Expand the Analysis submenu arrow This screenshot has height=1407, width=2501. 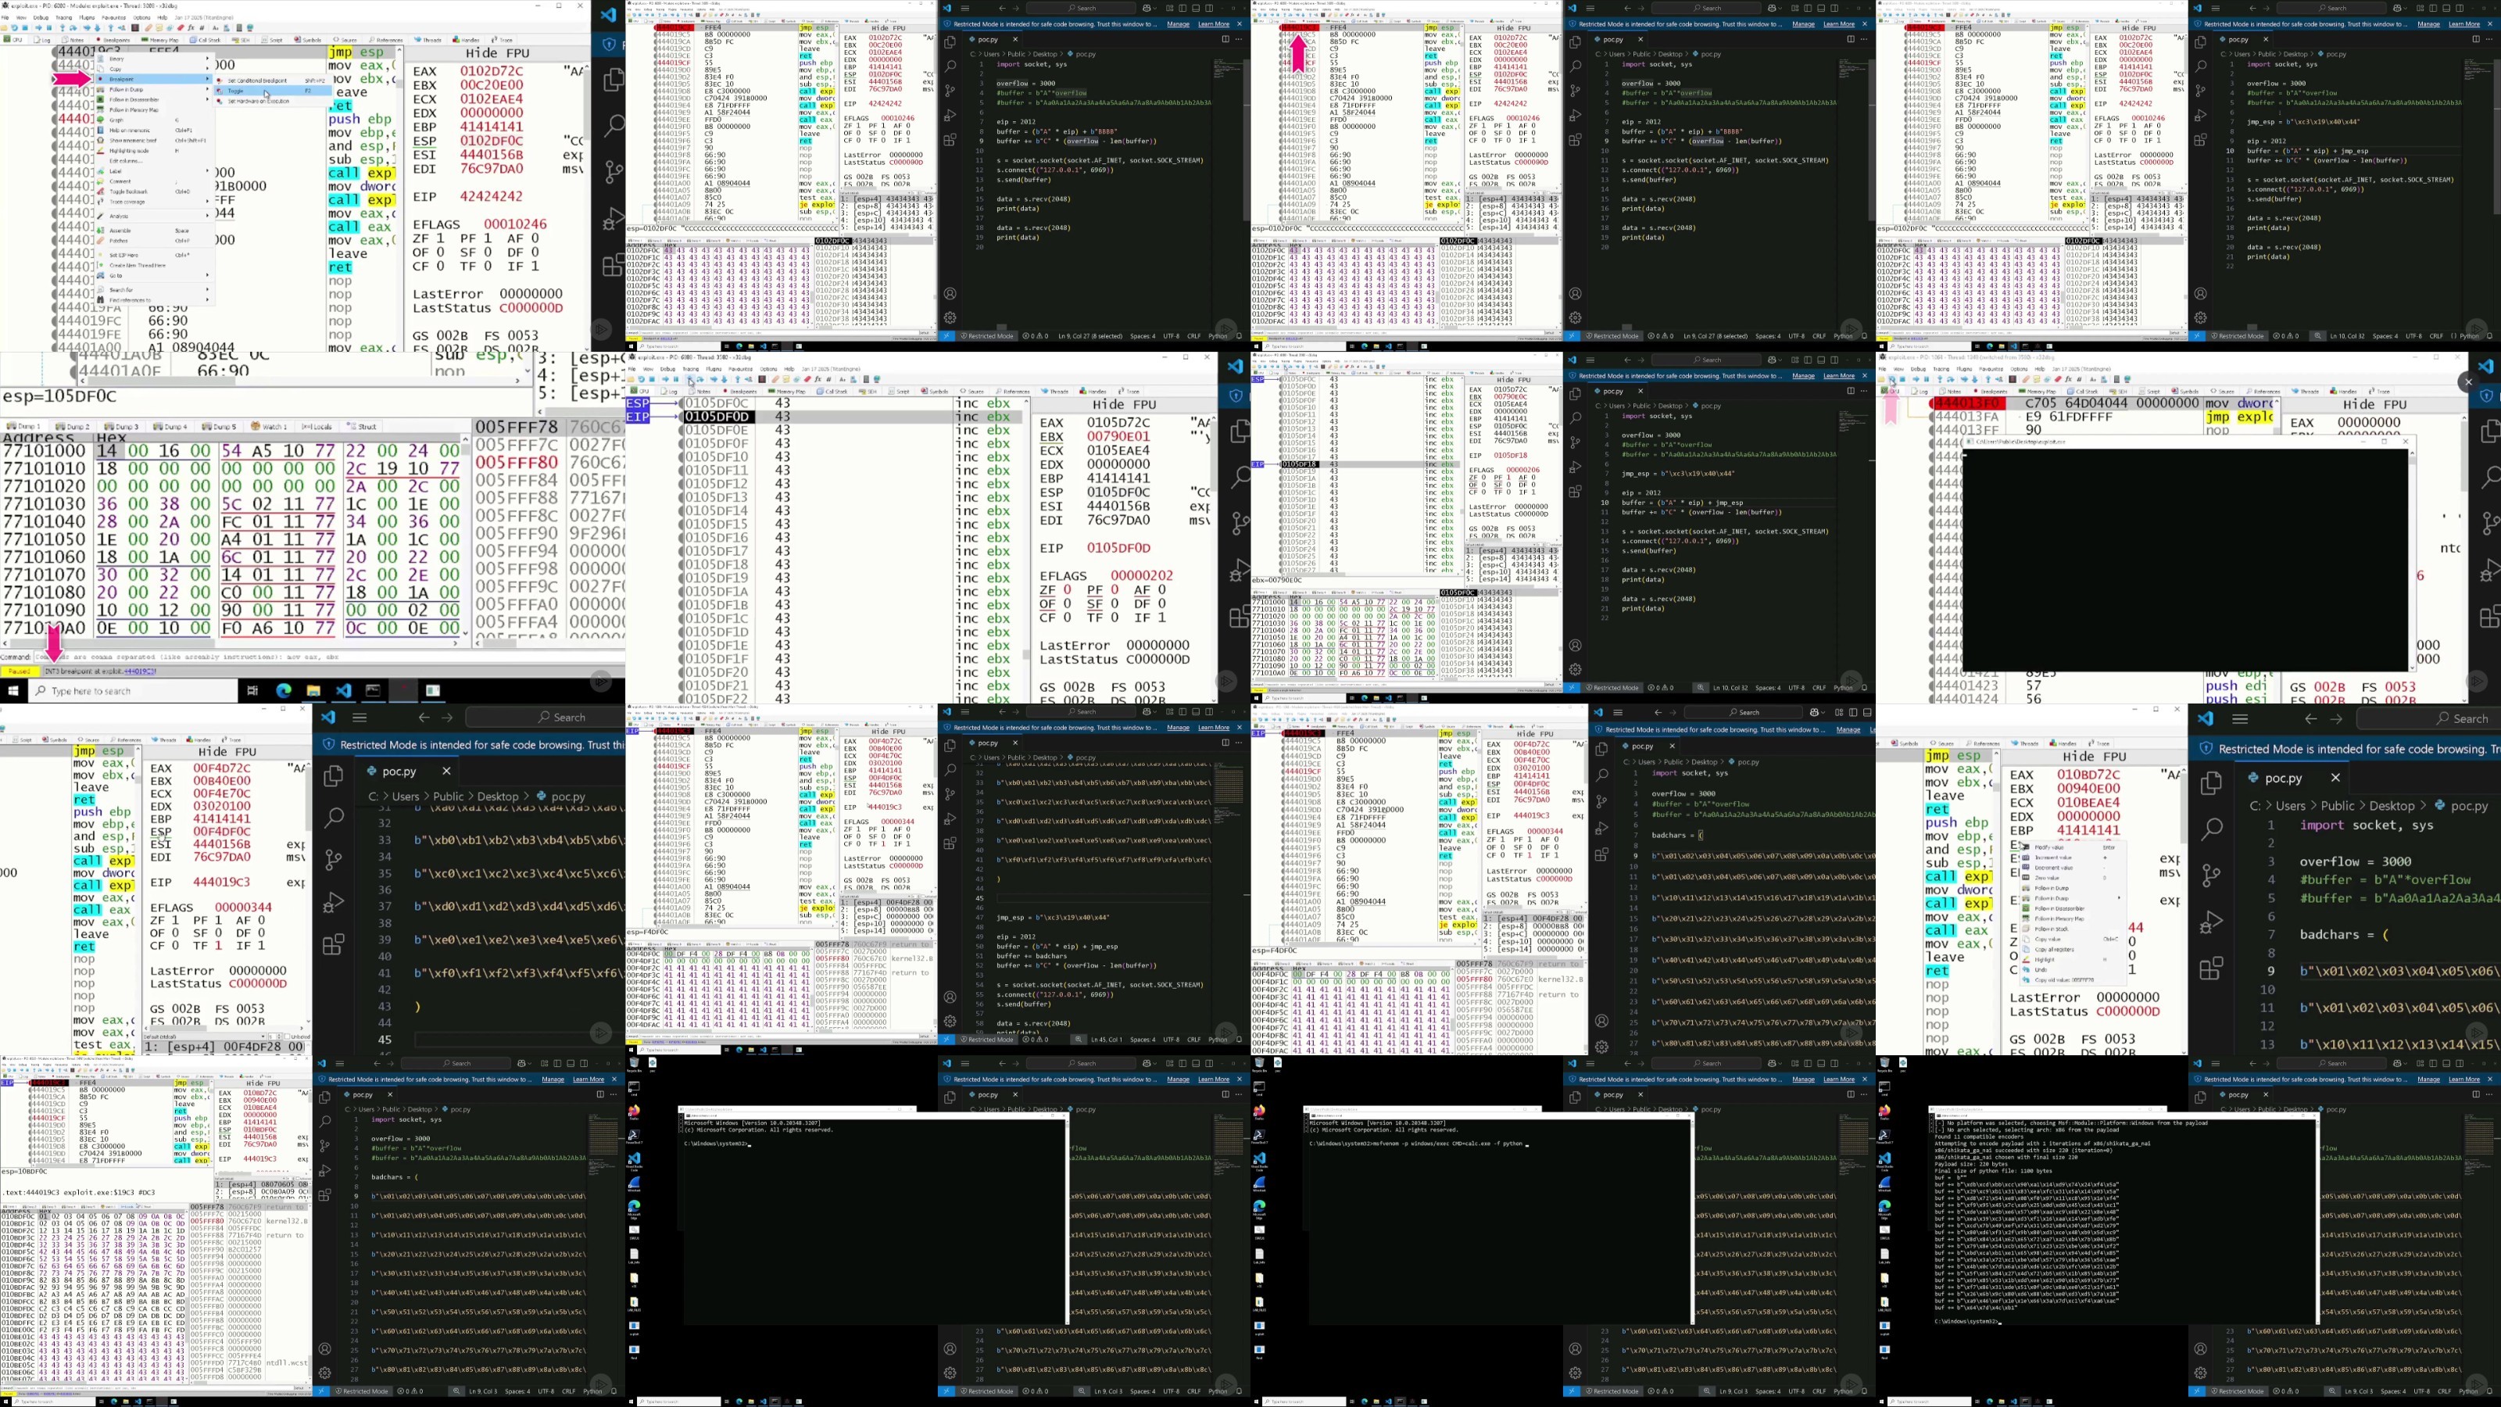(208, 216)
